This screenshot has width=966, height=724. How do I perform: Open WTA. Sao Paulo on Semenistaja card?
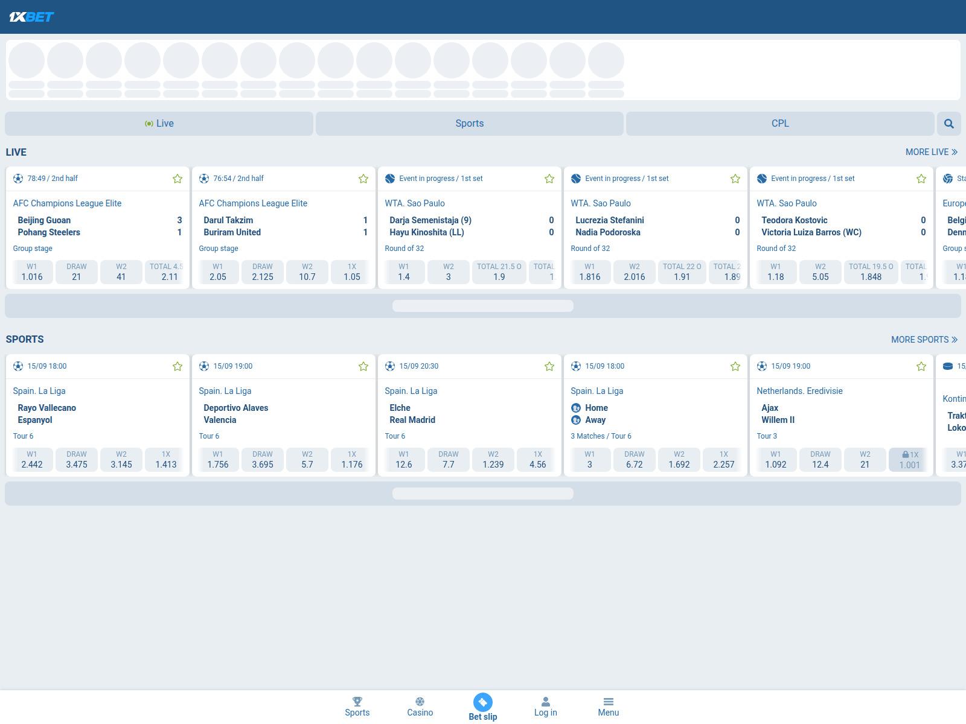point(415,203)
